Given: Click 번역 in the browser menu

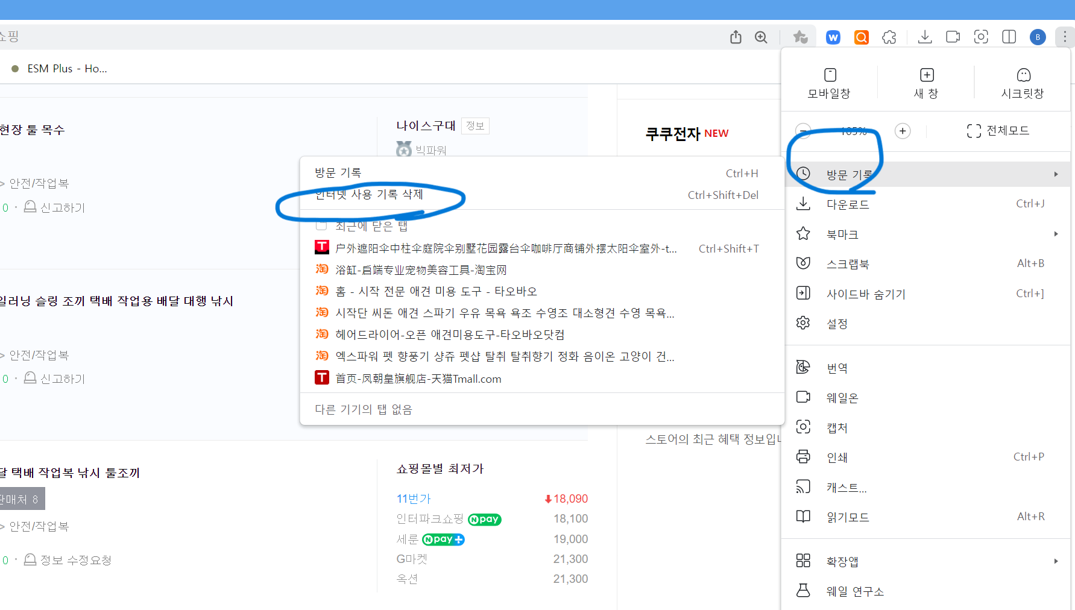Looking at the screenshot, I should click(x=927, y=368).
